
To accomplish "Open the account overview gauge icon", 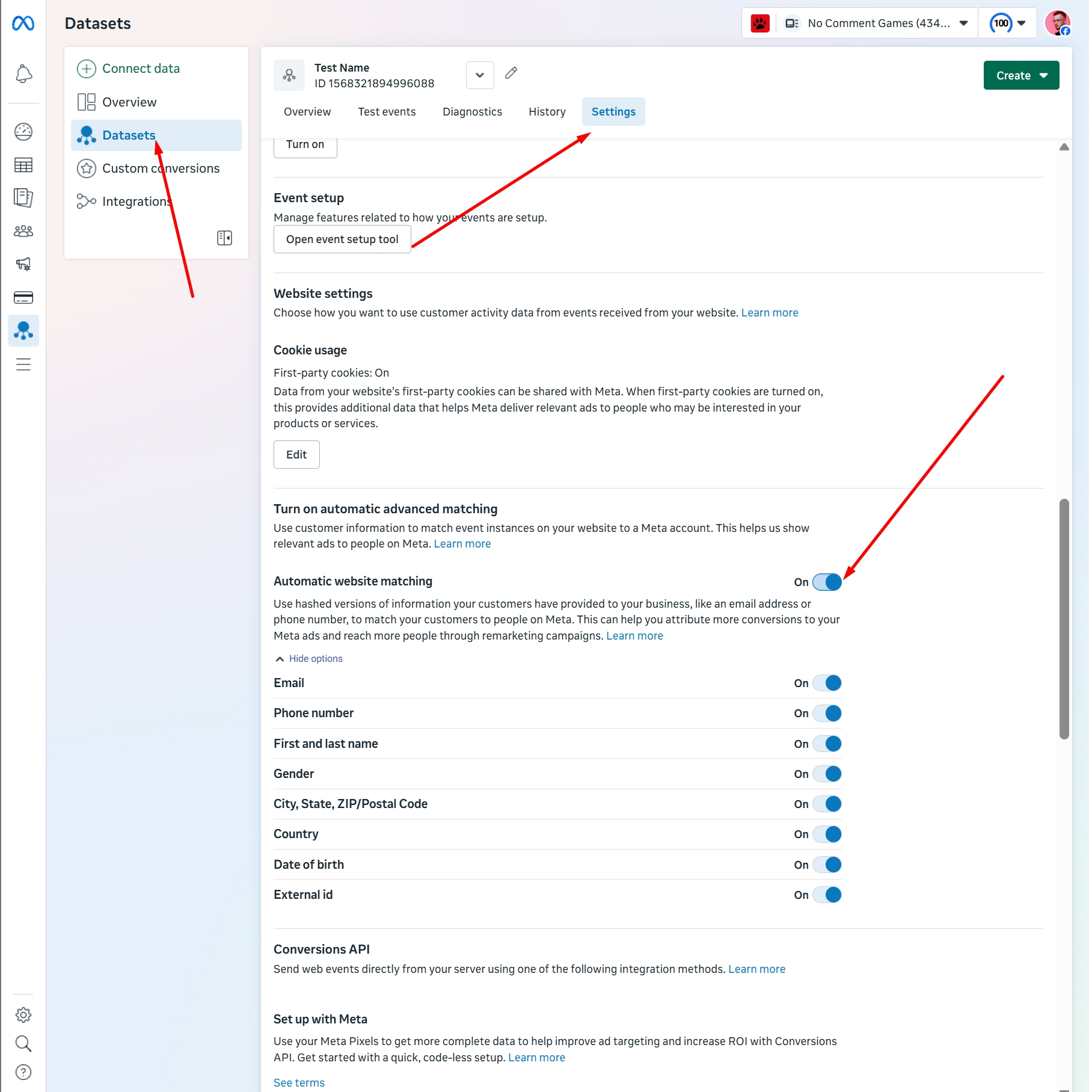I will (23, 132).
